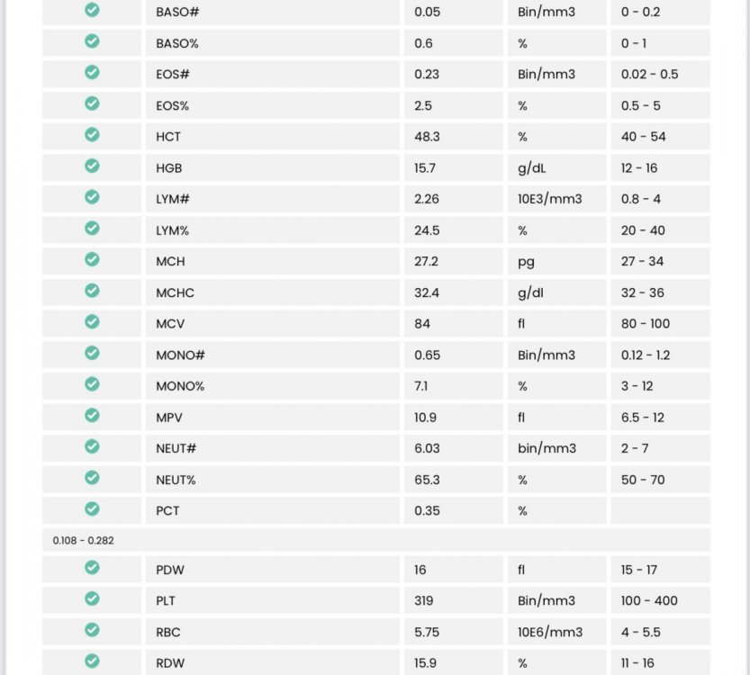Select the PDW test name
Image resolution: width=750 pixels, height=675 pixels.
click(x=170, y=570)
